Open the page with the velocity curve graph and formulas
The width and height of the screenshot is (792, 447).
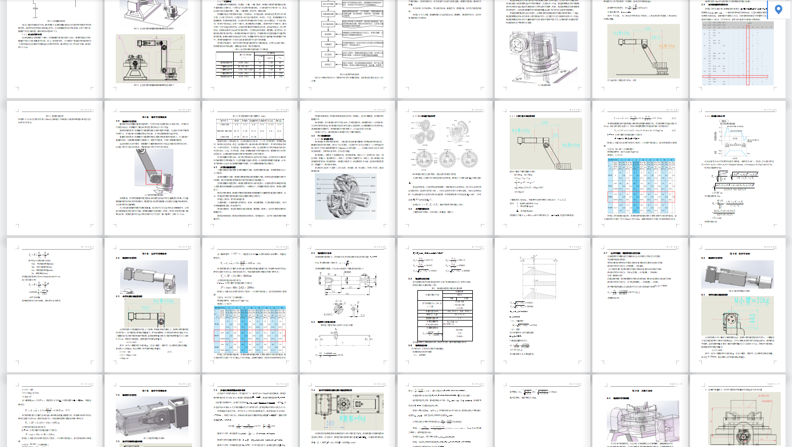click(738, 169)
